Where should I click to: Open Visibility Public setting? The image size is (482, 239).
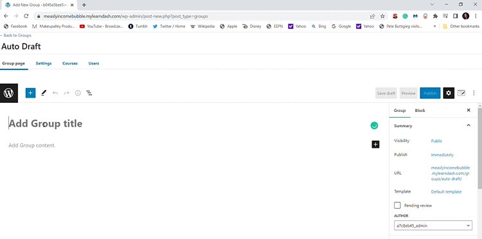[x=436, y=141]
